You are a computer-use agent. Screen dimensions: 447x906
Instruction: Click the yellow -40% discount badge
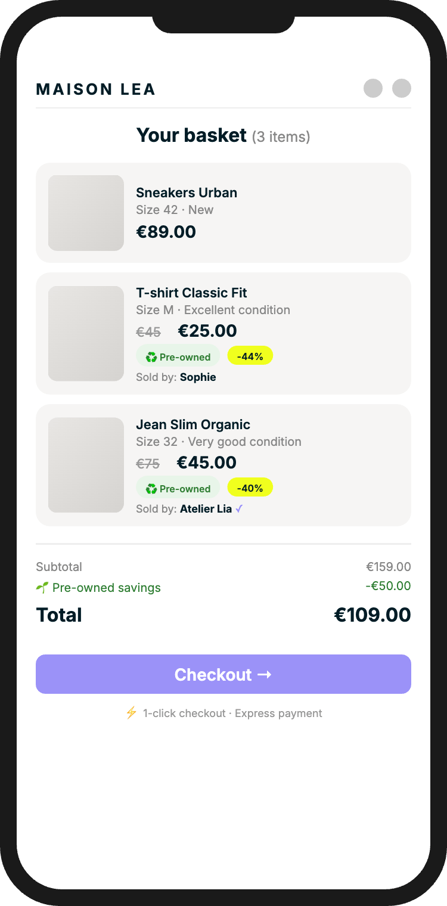coord(250,488)
